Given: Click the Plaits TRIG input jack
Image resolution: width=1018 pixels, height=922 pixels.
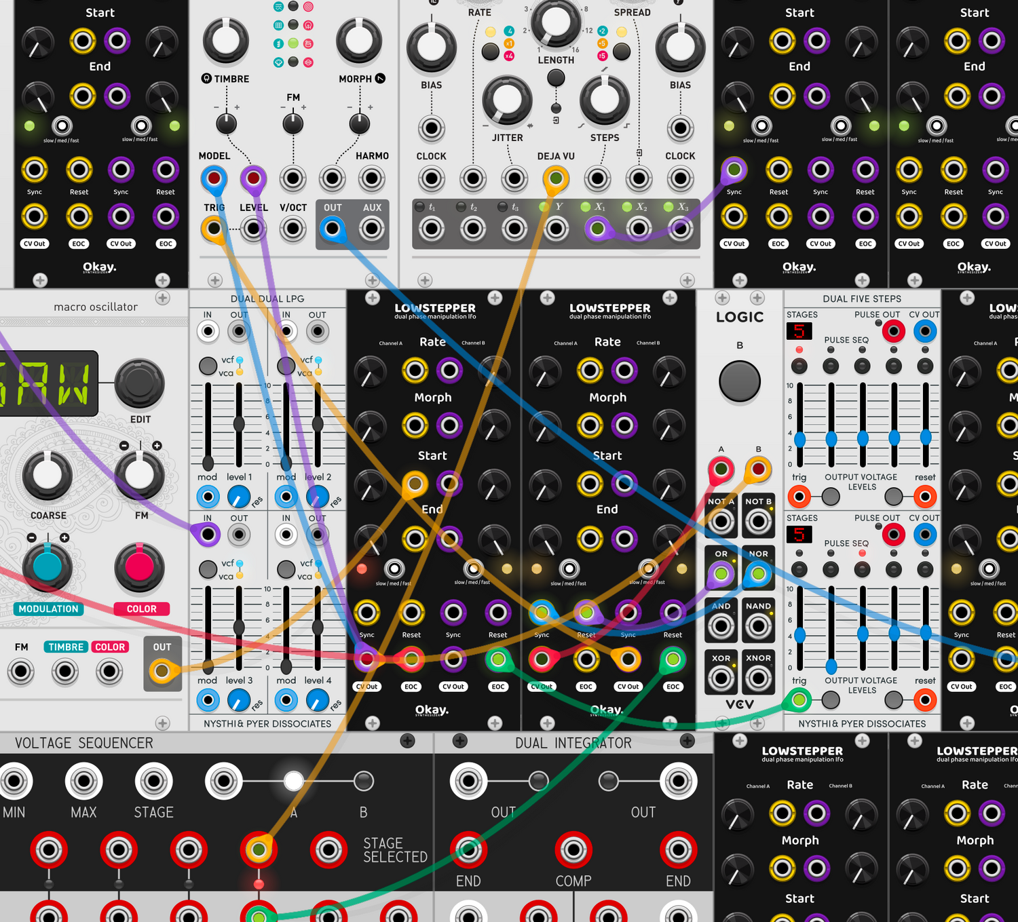Looking at the screenshot, I should (214, 229).
